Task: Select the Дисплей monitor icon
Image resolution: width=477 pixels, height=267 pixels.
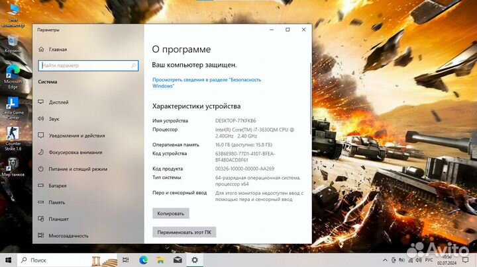Action: (41, 102)
